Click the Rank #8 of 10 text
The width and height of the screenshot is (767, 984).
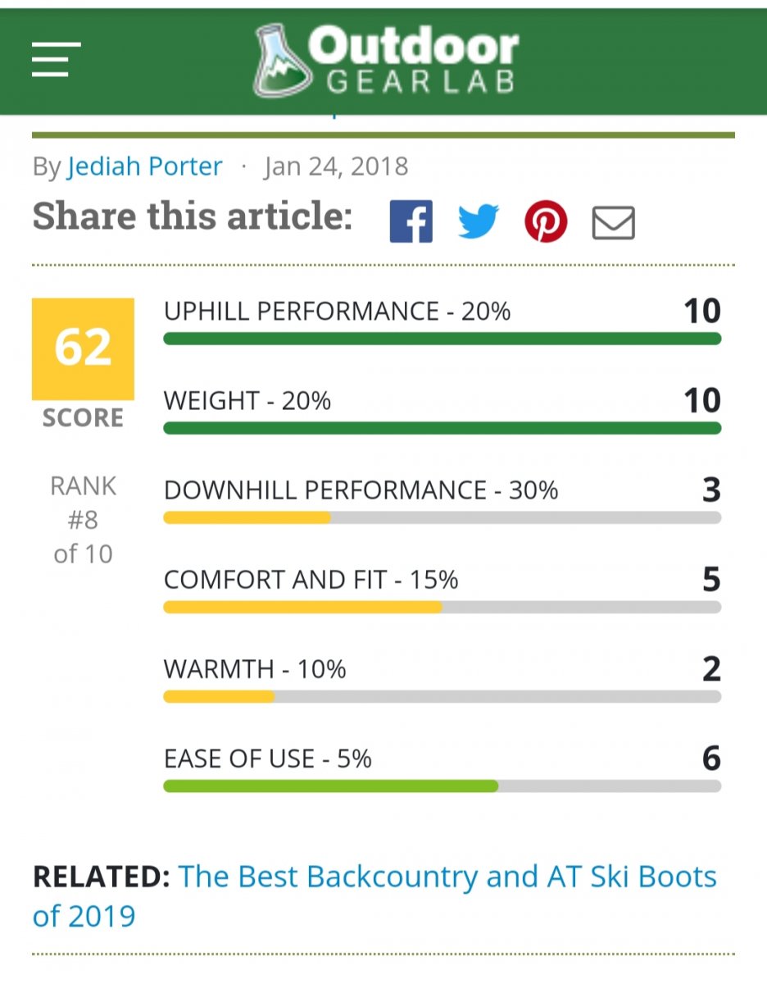[x=83, y=520]
